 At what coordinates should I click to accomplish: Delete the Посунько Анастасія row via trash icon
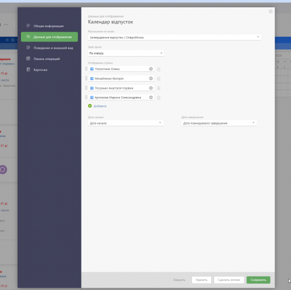point(159,88)
